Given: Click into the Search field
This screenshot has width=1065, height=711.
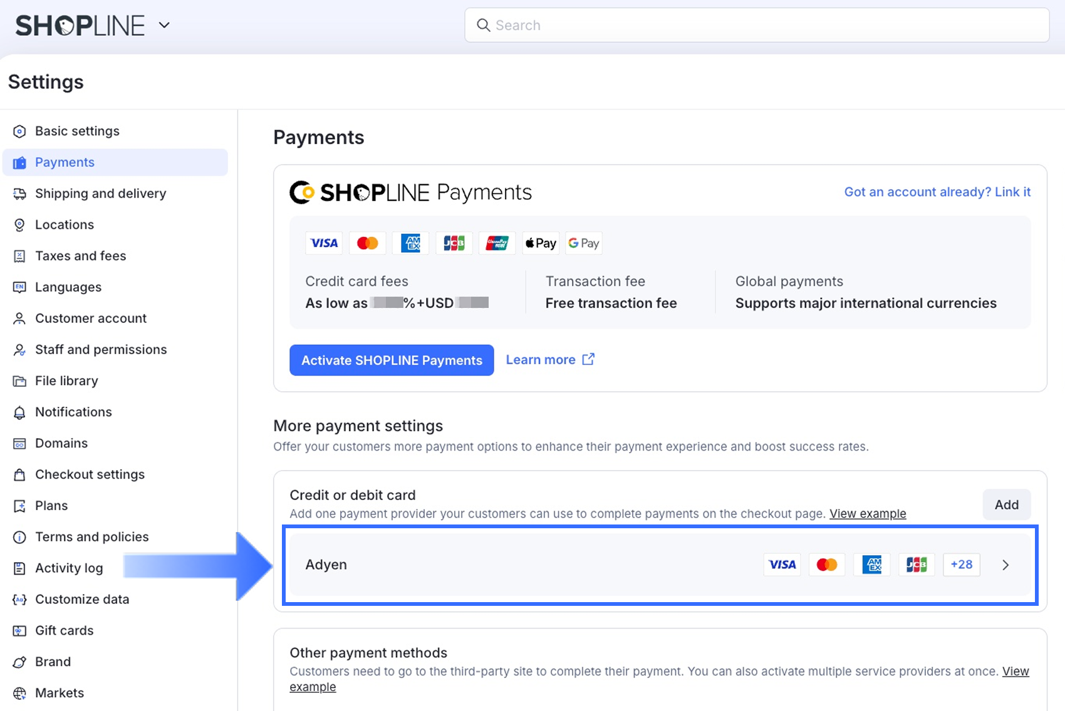Looking at the screenshot, I should [757, 25].
